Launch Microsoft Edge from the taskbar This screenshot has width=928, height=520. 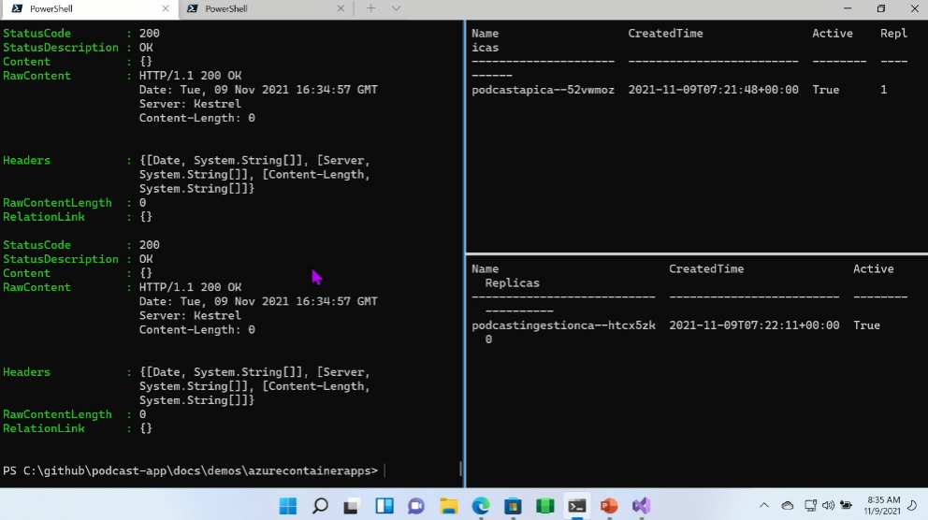click(x=481, y=506)
